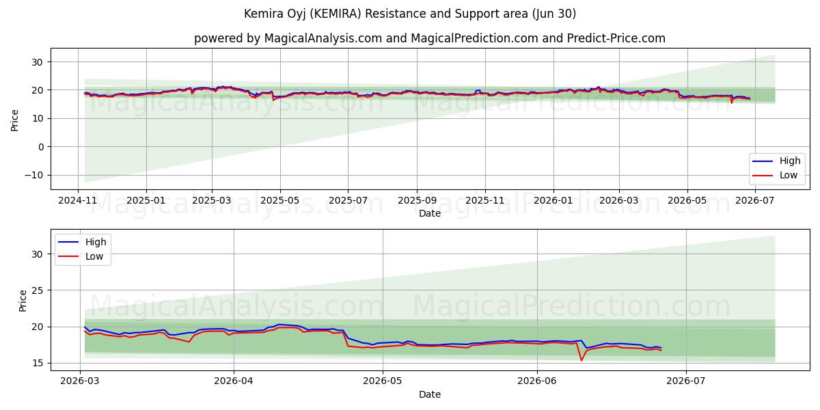The image size is (820, 410).
Task: Click the 'Price' axis label of the top chart
Action: pyautogui.click(x=15, y=118)
